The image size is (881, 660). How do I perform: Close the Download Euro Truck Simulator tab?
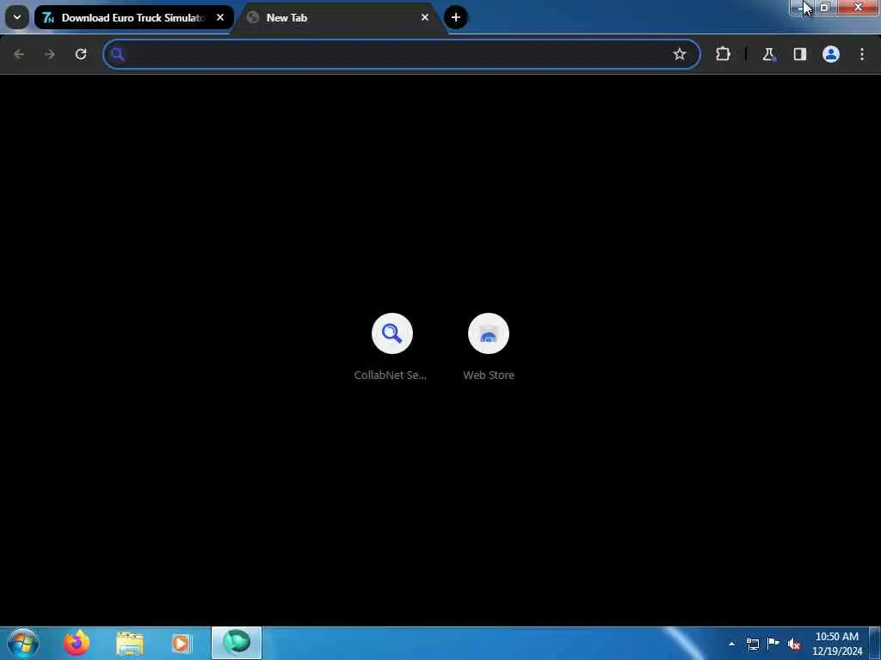220,17
